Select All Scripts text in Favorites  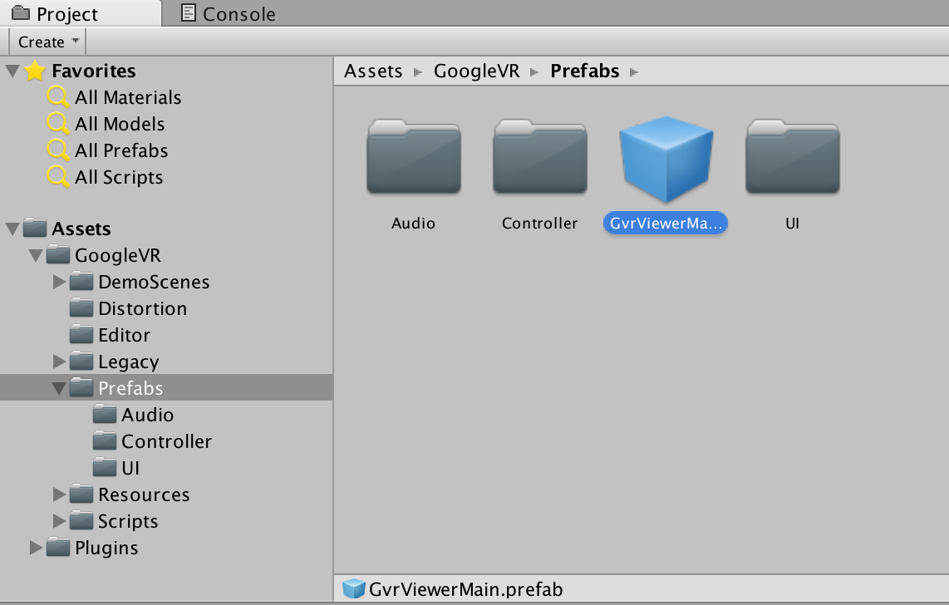[119, 178]
